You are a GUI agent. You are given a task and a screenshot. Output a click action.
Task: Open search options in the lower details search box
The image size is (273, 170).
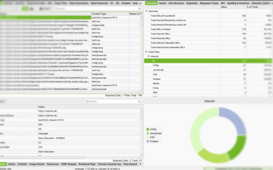click(139, 102)
